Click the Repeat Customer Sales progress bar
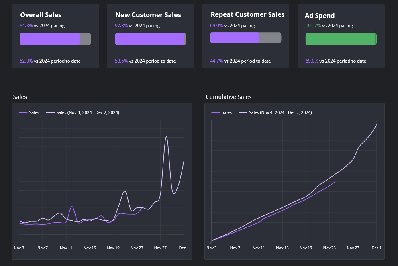Viewport: 398px width, 266px height. (245, 38)
